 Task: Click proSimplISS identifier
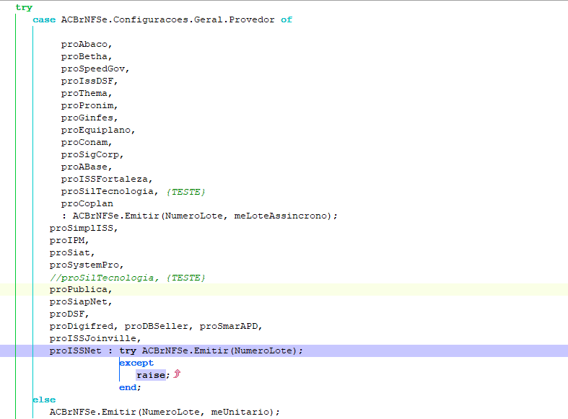[x=82, y=229]
